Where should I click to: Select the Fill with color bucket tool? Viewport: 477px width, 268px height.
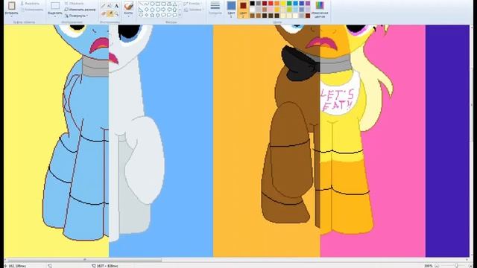point(110,6)
